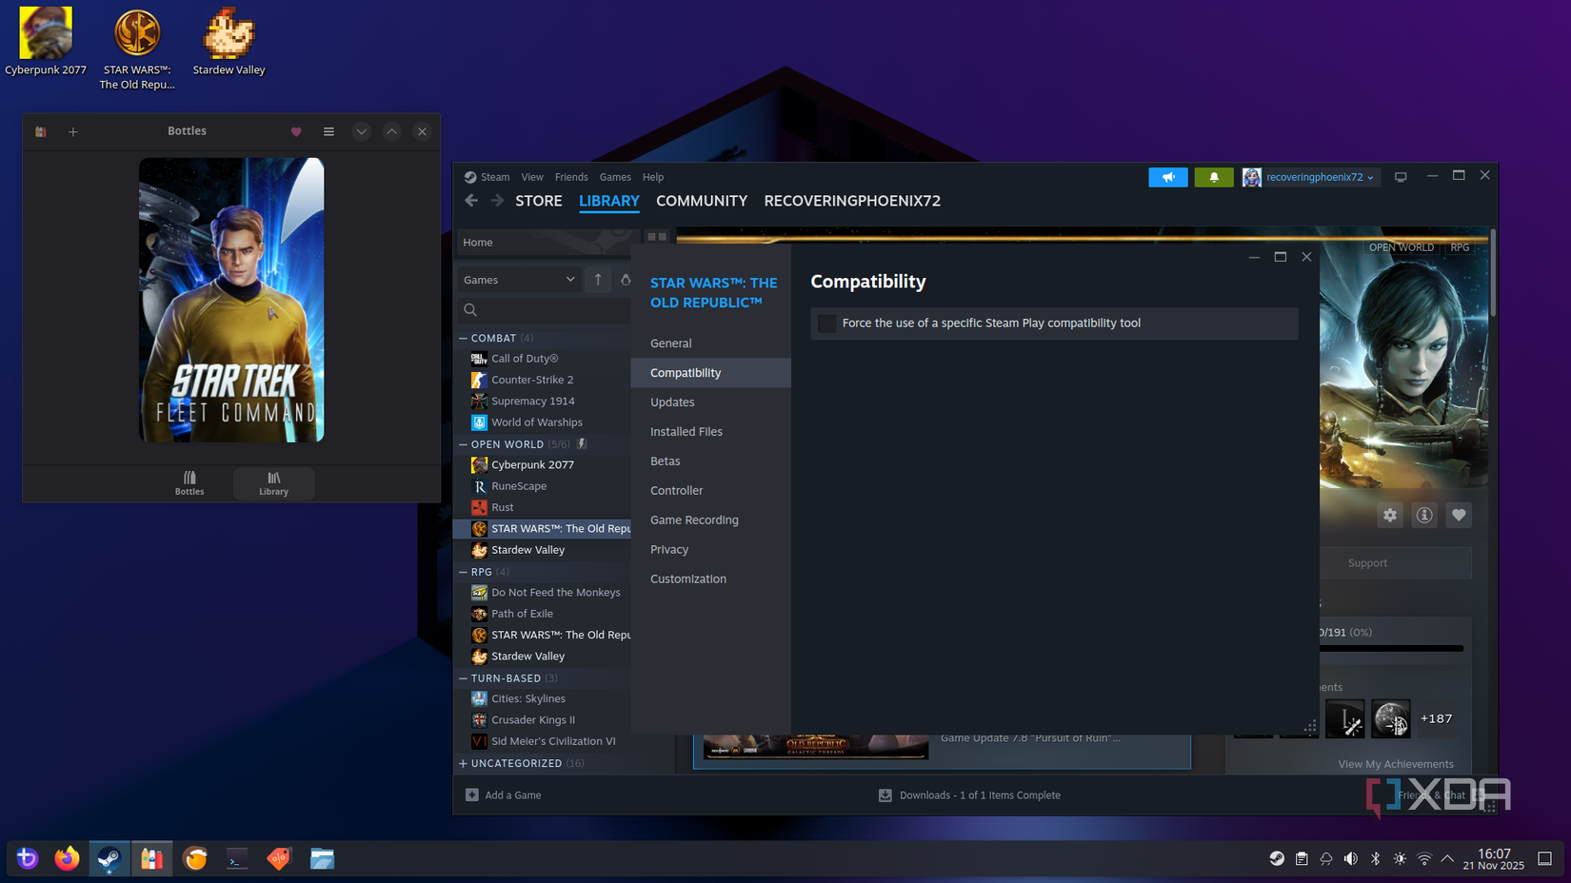Enter Big Picture Mode via the monitor icon
The height and width of the screenshot is (883, 1571).
point(1401,177)
